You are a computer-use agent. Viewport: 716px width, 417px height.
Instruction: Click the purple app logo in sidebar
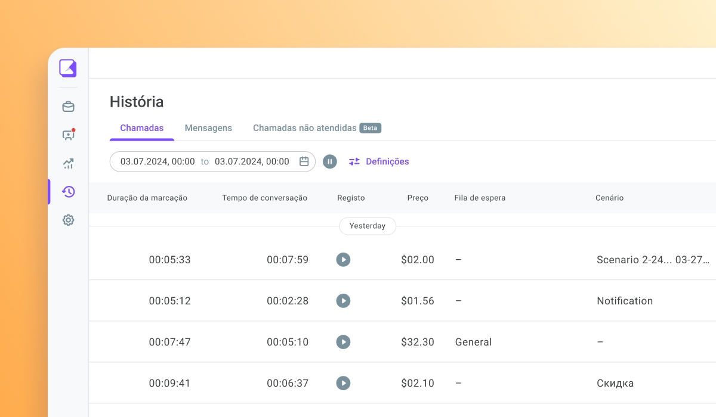[x=68, y=68]
